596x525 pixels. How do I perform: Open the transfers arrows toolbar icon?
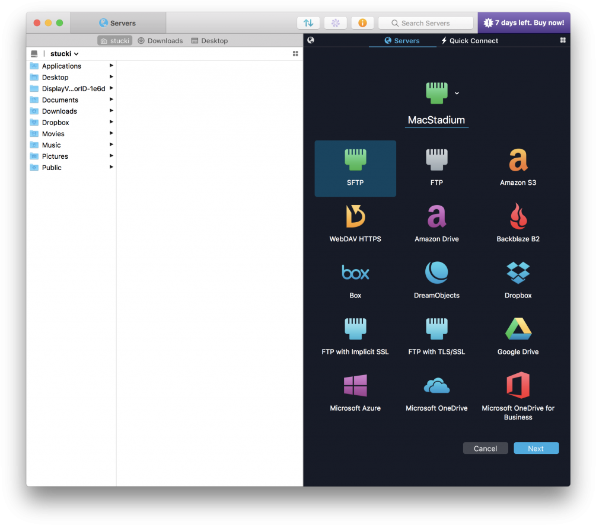308,23
